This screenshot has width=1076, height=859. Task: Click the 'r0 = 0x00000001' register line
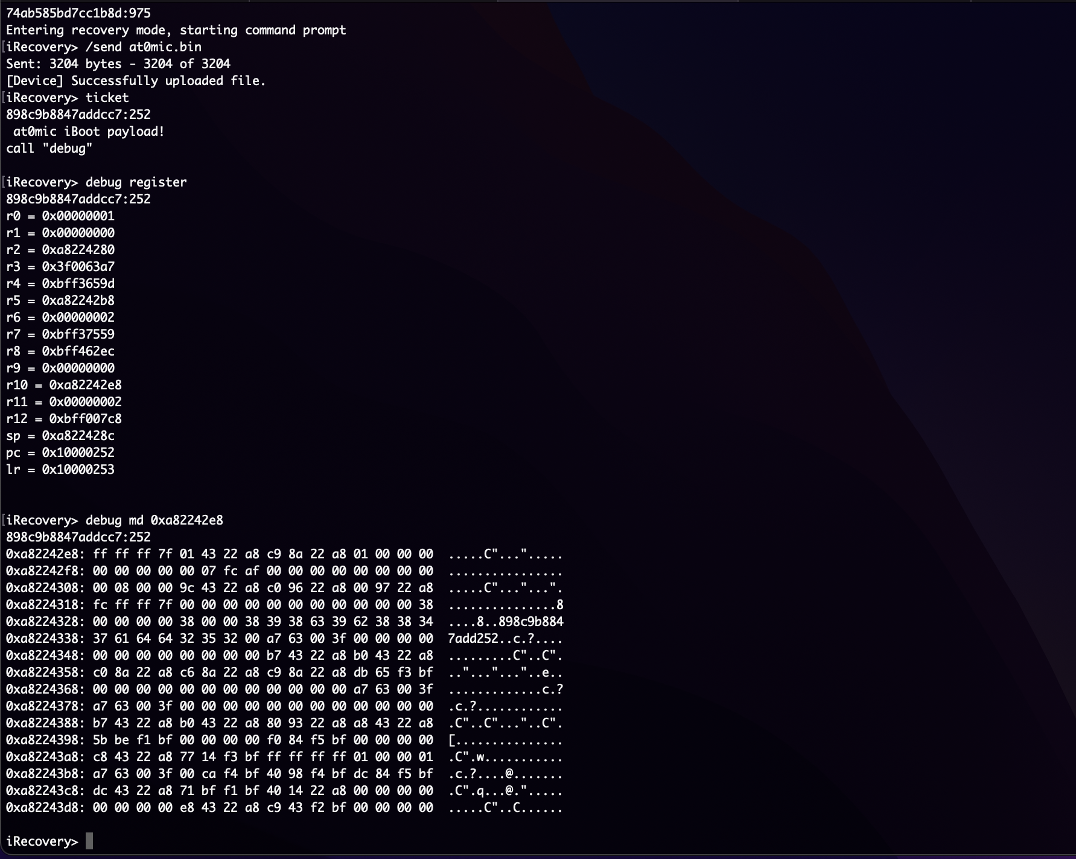coord(60,216)
